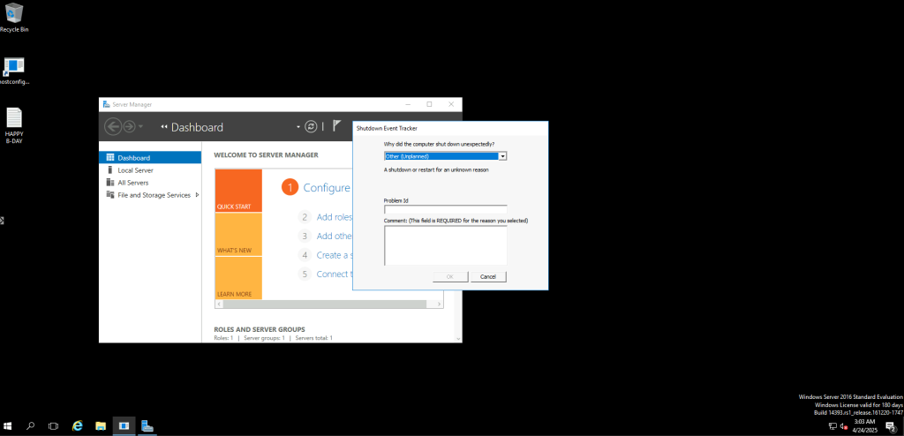
Task: Select the LEARN MORE tile
Action: pyautogui.click(x=238, y=278)
